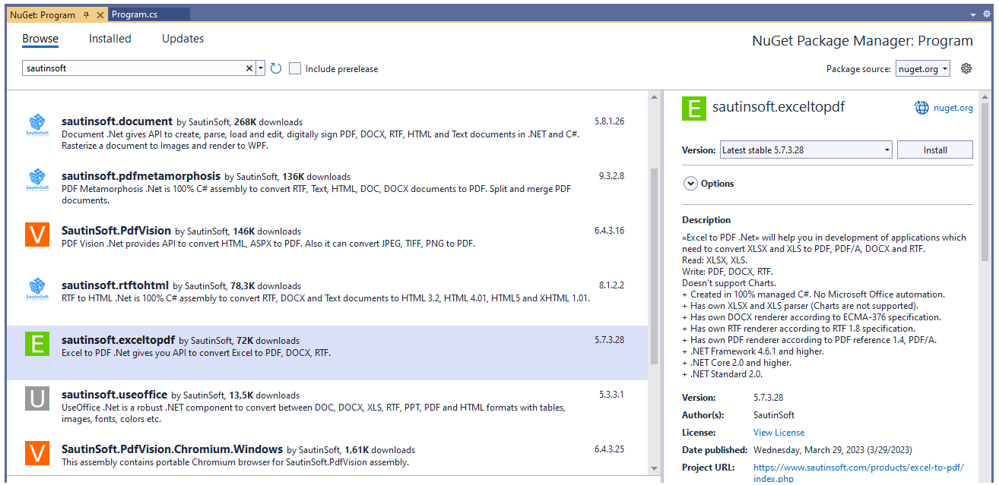Open the Package source dropdown
The width and height of the screenshot is (999, 485).
coord(922,68)
